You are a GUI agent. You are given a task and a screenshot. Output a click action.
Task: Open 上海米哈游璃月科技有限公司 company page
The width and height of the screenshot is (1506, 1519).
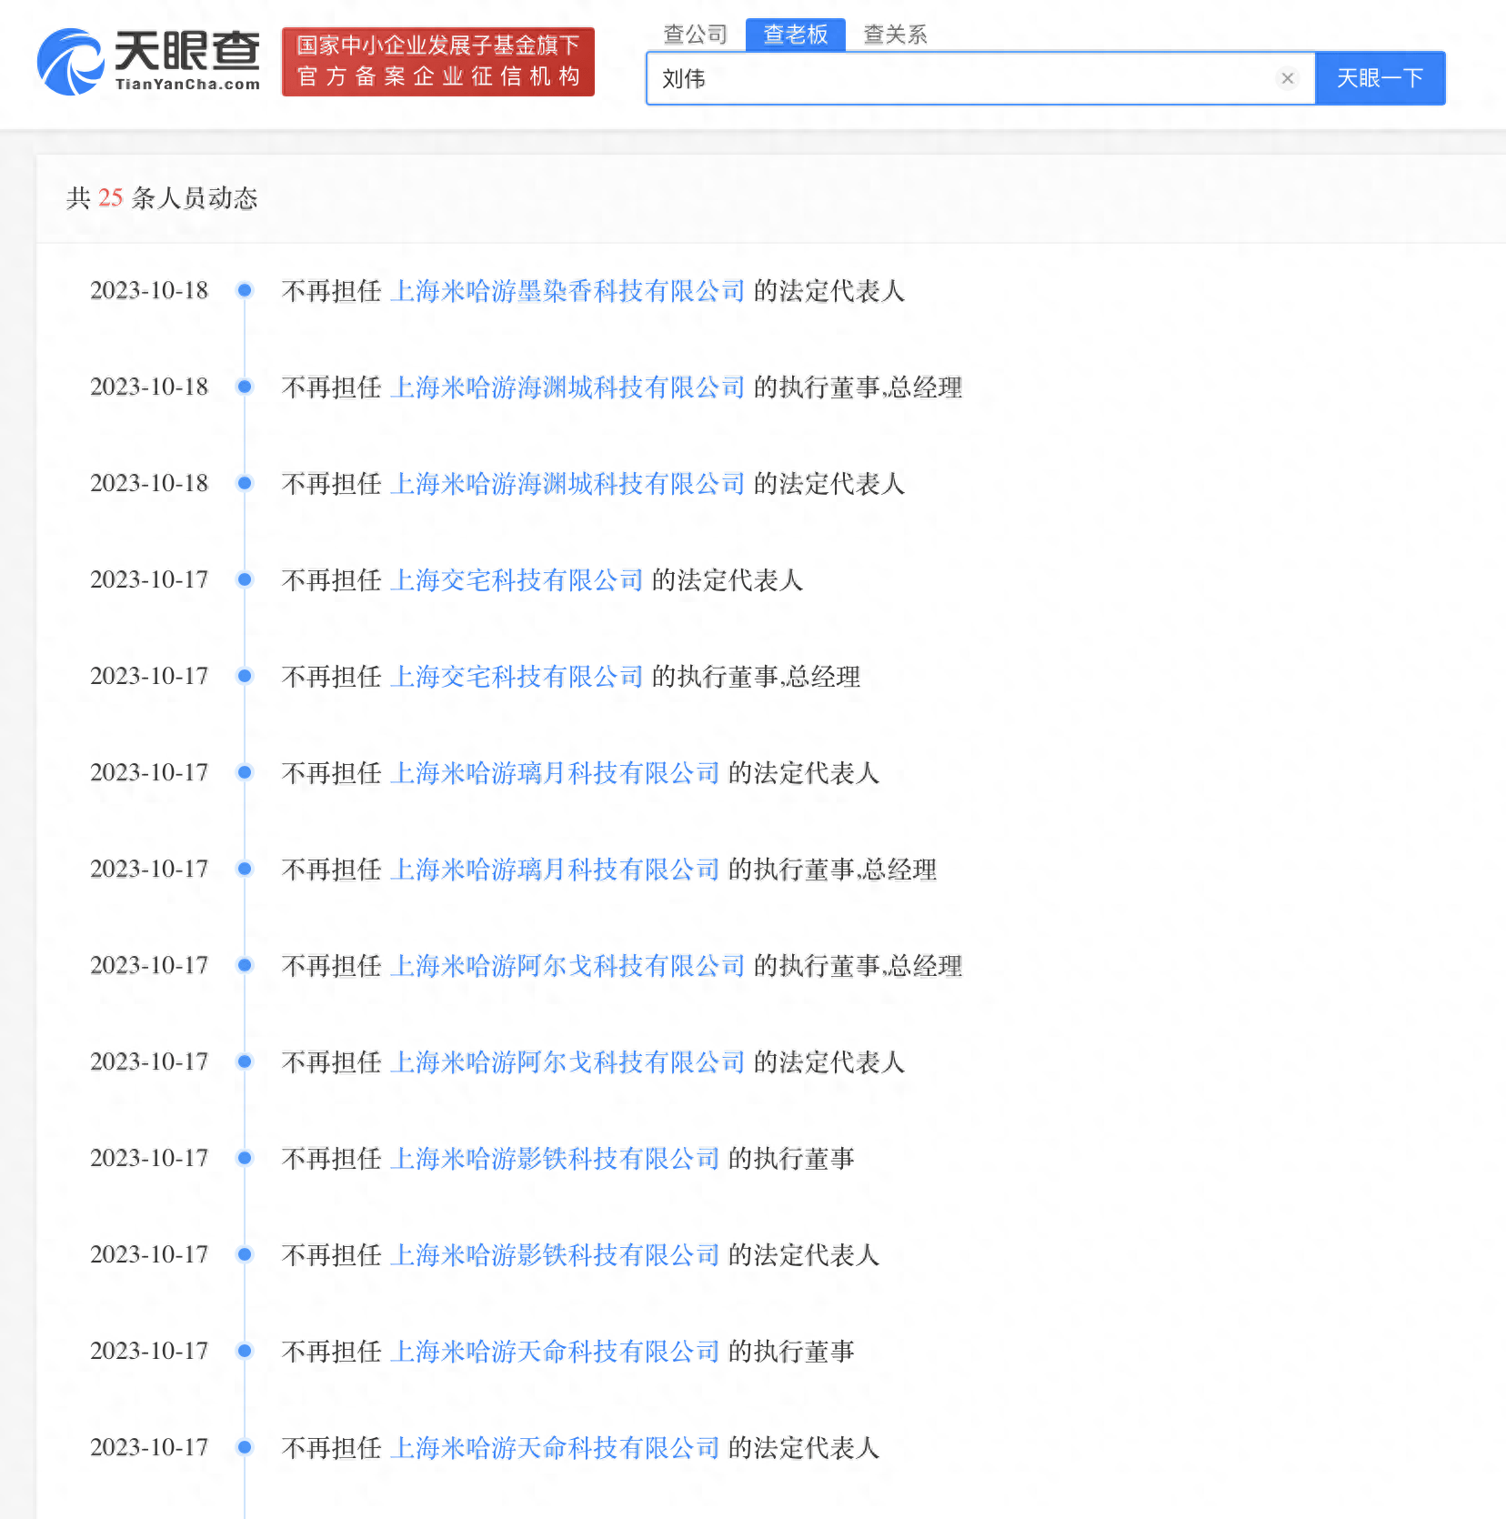[x=556, y=772]
